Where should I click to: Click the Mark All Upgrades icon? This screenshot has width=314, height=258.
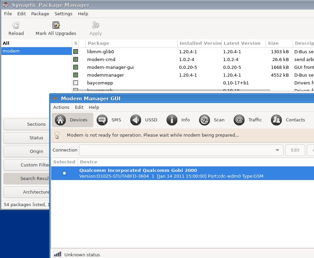point(56,25)
